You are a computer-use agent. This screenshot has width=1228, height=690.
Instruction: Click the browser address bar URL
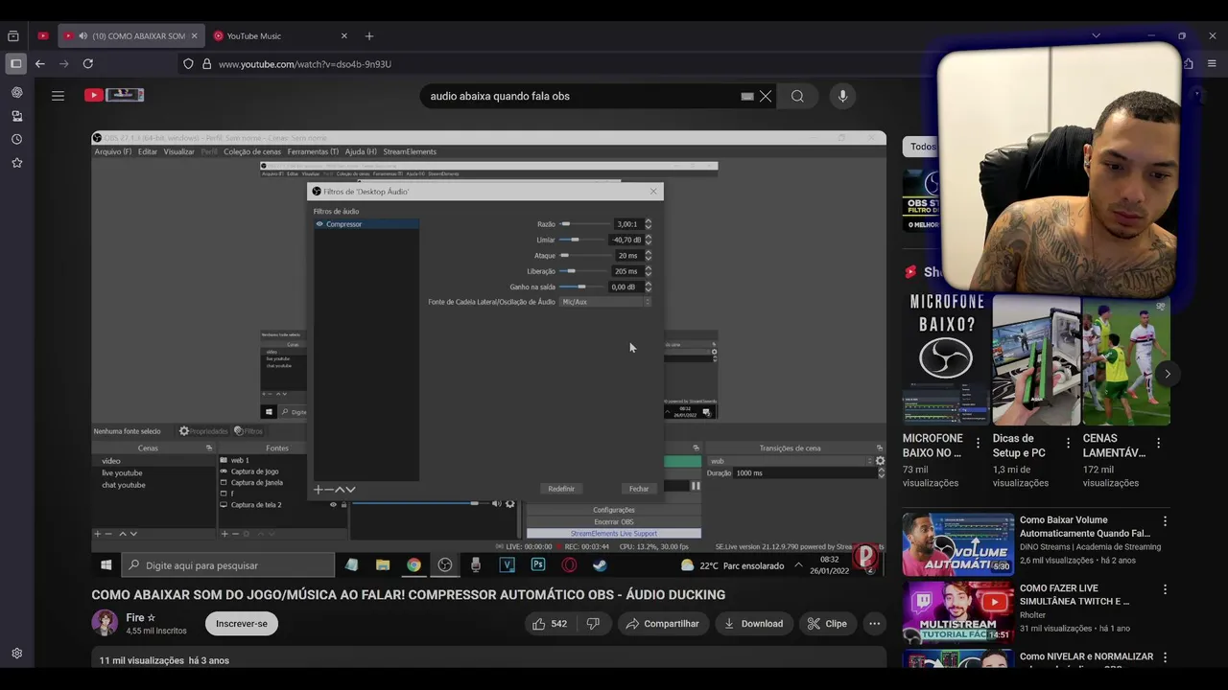[305, 64]
